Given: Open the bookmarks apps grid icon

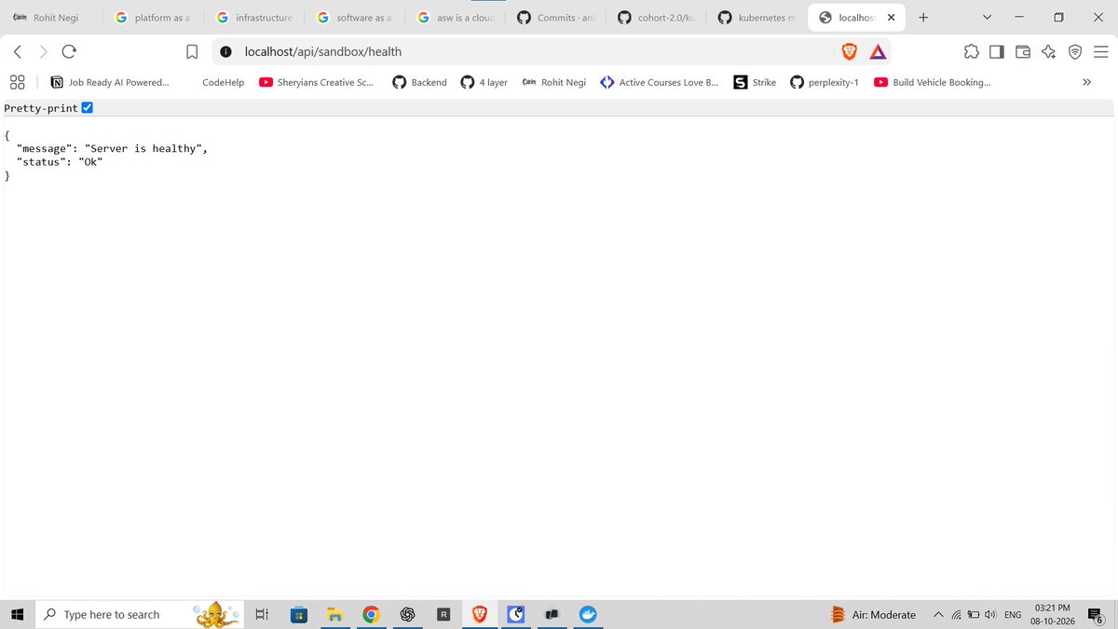Looking at the screenshot, I should 17,82.
